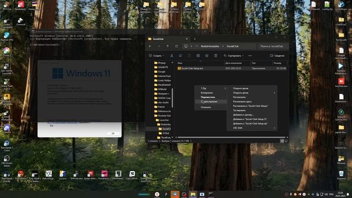Open the obs-studio folder in the tree
The width and height of the screenshot is (352, 198).
(162, 102)
